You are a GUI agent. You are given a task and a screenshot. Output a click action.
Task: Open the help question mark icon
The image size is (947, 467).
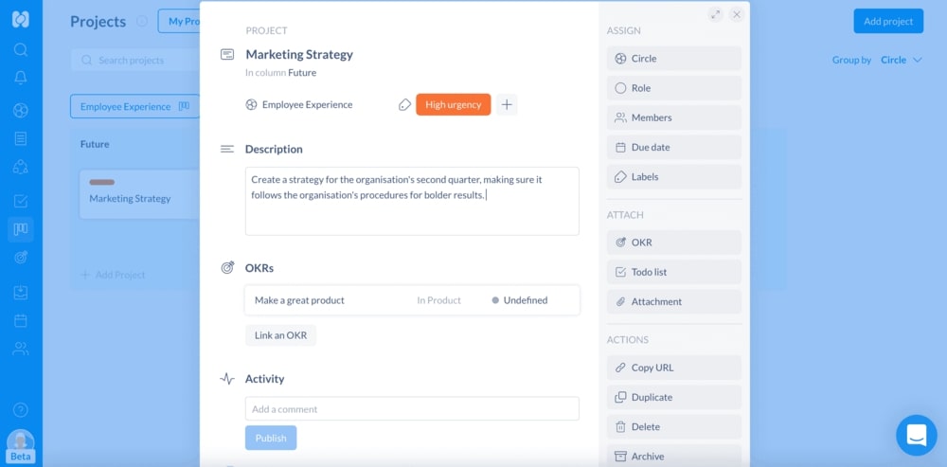pos(21,410)
